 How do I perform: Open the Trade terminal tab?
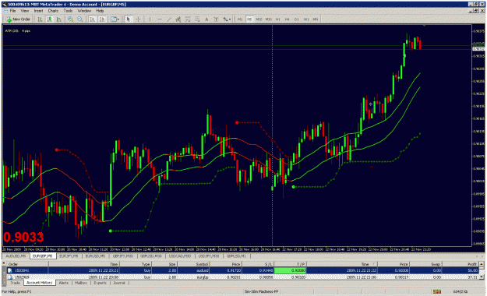(15, 283)
